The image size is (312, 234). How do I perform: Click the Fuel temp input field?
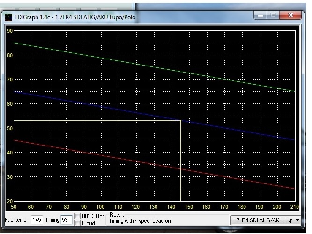pos(38,220)
